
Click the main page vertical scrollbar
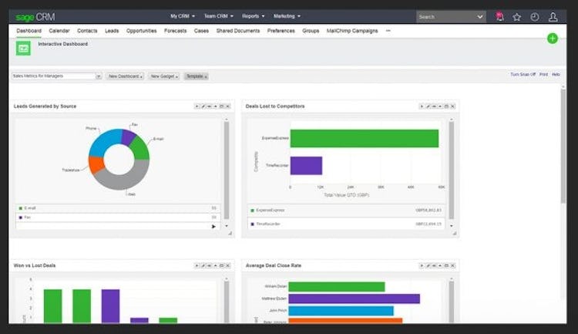pyautogui.click(x=563, y=146)
